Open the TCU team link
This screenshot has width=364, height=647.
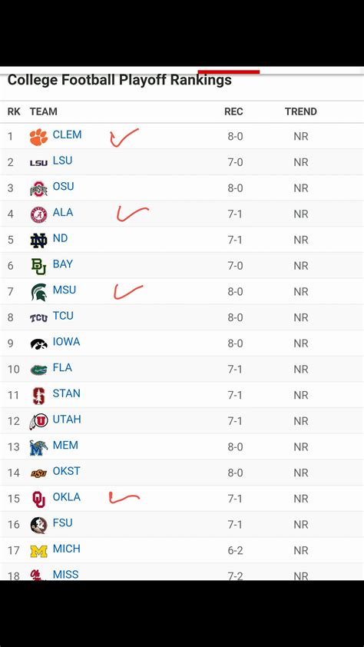pyautogui.click(x=63, y=316)
